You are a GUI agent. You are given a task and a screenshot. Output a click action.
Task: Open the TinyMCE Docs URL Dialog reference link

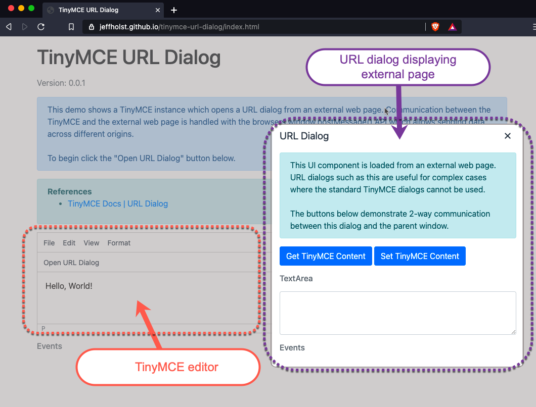coord(117,204)
